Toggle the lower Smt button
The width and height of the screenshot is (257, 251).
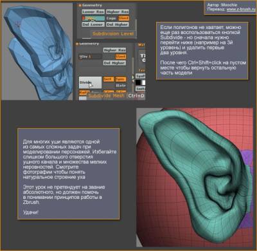(121, 57)
